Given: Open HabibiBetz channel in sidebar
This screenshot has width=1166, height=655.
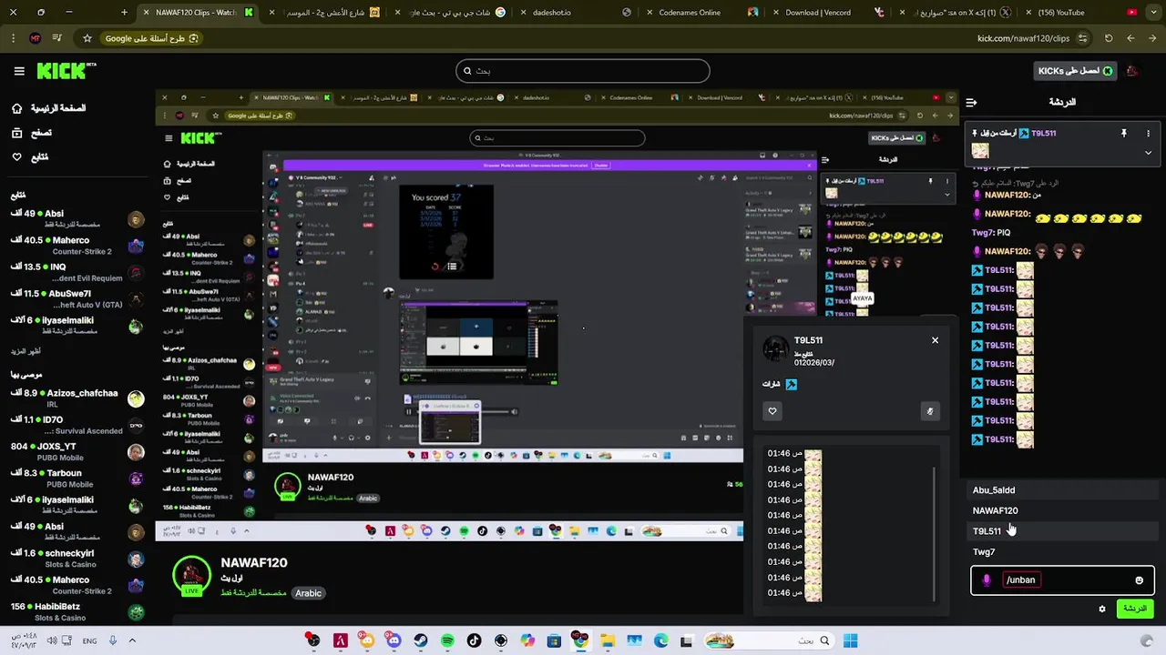Looking at the screenshot, I should (77, 611).
